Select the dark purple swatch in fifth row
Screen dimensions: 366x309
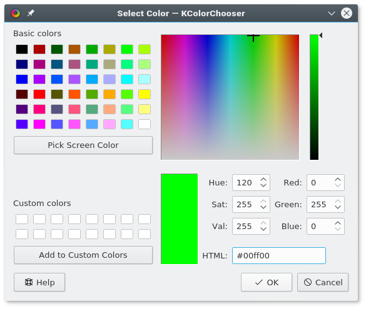[22, 109]
